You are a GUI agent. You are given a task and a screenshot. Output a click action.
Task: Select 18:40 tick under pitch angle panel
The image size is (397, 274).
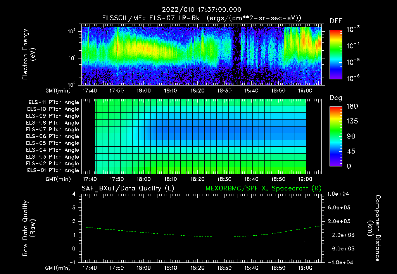click(251, 180)
